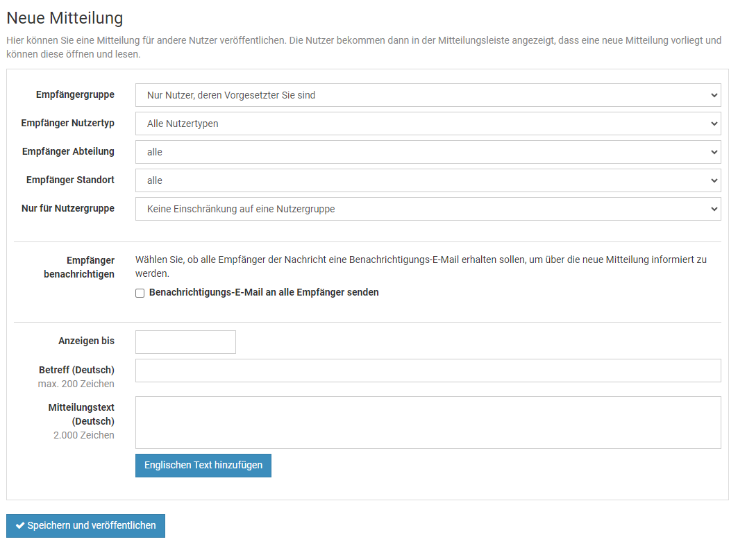Click the Mitteilungstext (Deutsch) label

(x=81, y=414)
